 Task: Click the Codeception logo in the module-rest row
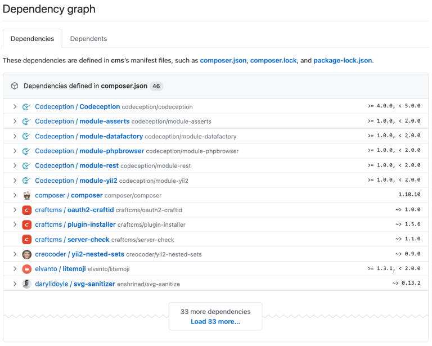pos(26,165)
